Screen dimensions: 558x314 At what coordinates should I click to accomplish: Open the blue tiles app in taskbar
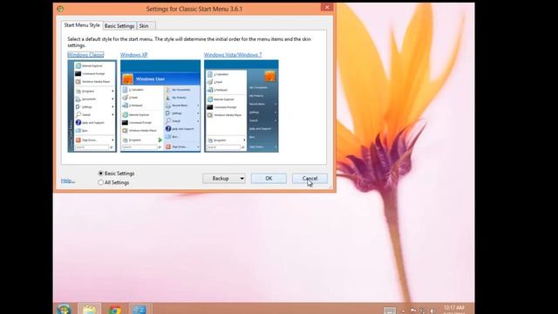click(x=139, y=310)
